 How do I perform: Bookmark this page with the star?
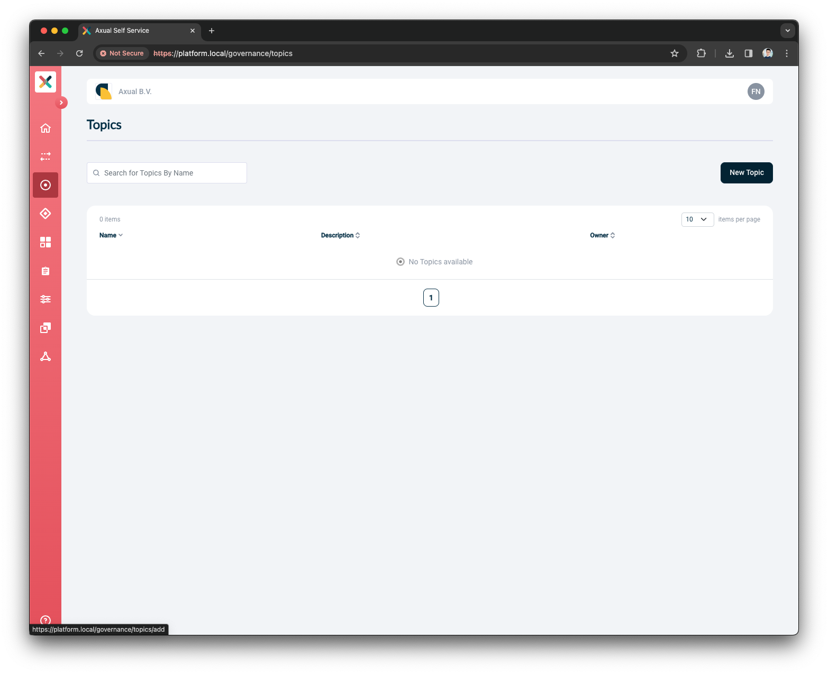tap(674, 53)
